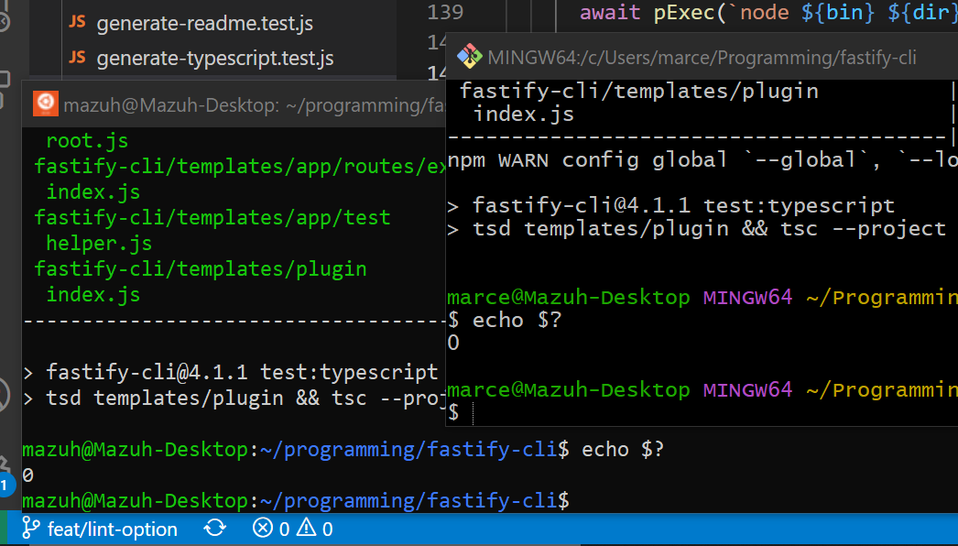Click the synchronize changes icon in the status bar
958x546 pixels.
[x=214, y=529]
